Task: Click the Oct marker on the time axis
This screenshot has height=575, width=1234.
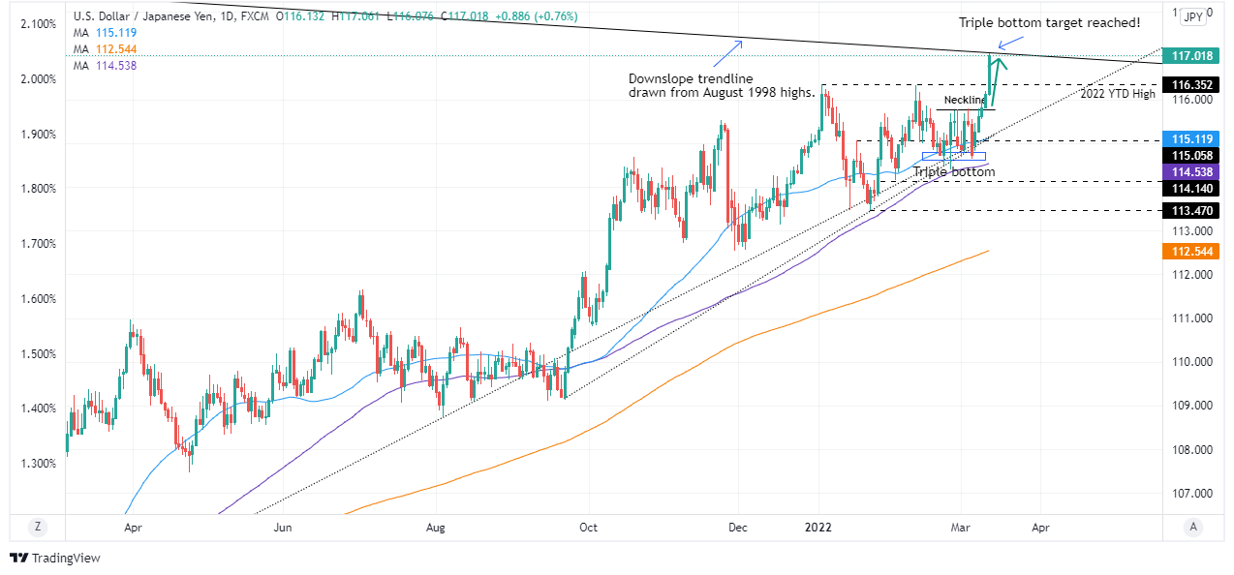Action: [588, 529]
